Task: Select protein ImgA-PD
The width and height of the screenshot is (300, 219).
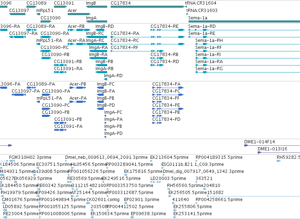Action: pos(114,133)
